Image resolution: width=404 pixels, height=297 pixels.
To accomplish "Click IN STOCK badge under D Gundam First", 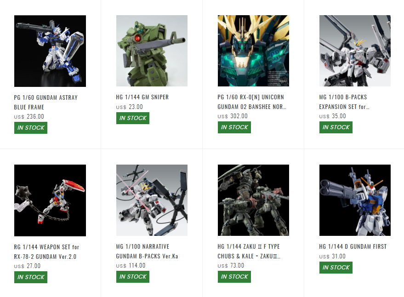I will tap(336, 268).
